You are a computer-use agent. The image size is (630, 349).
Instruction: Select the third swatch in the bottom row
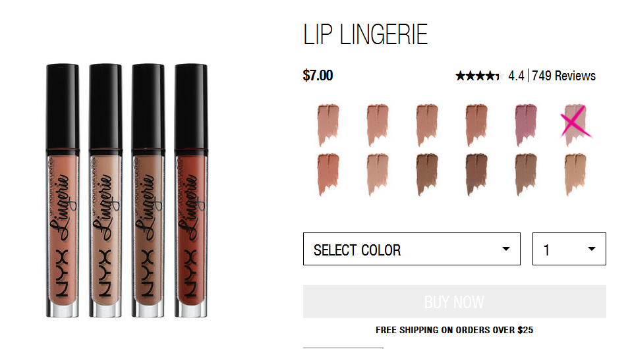click(427, 174)
